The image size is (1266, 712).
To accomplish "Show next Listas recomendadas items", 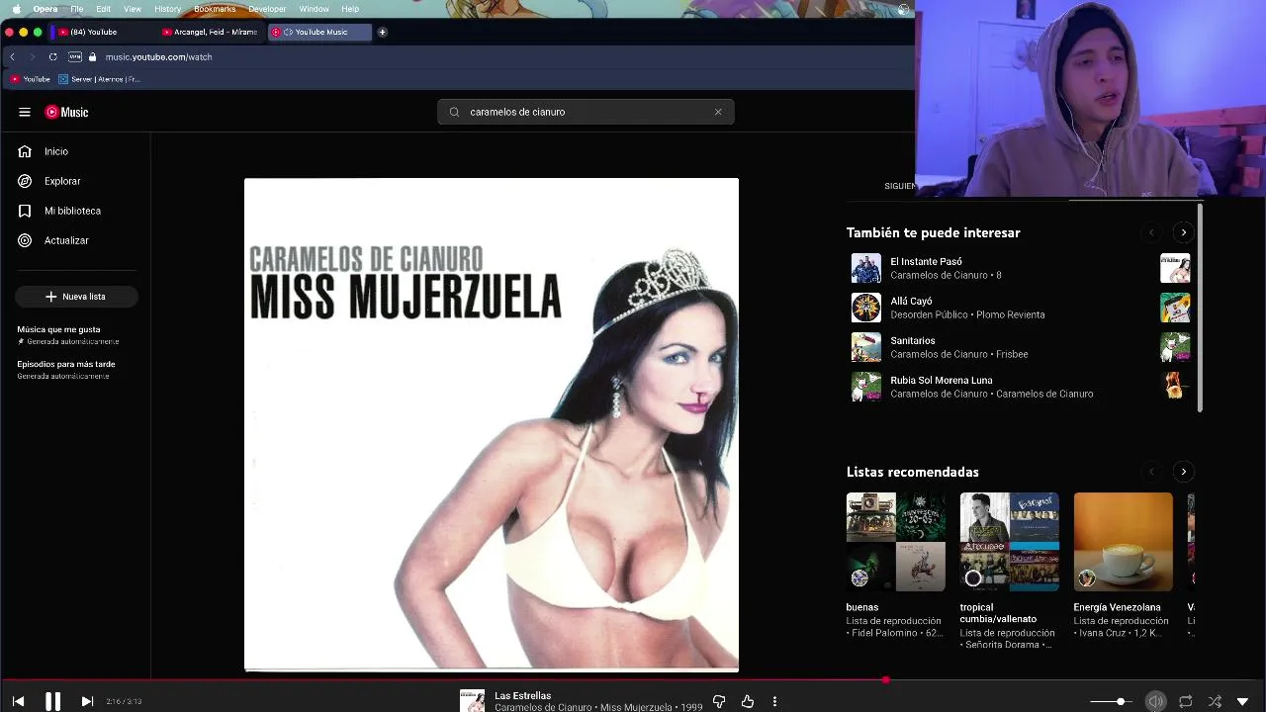I will (x=1183, y=472).
